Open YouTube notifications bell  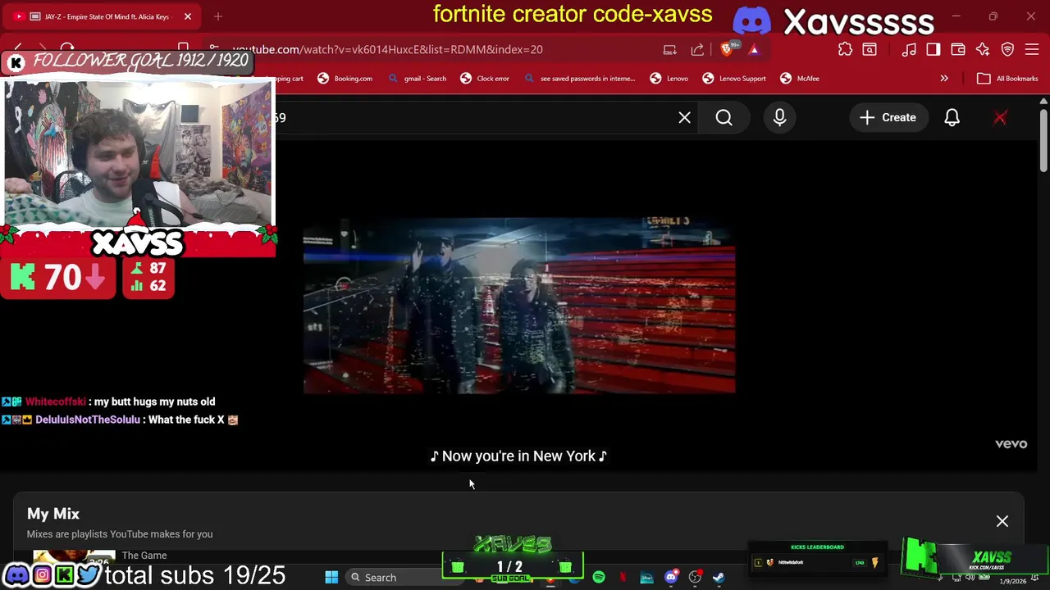click(952, 117)
